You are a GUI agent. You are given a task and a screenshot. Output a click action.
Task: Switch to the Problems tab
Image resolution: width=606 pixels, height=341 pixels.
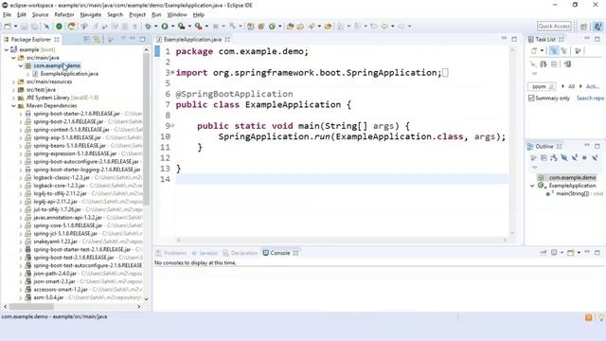170,253
